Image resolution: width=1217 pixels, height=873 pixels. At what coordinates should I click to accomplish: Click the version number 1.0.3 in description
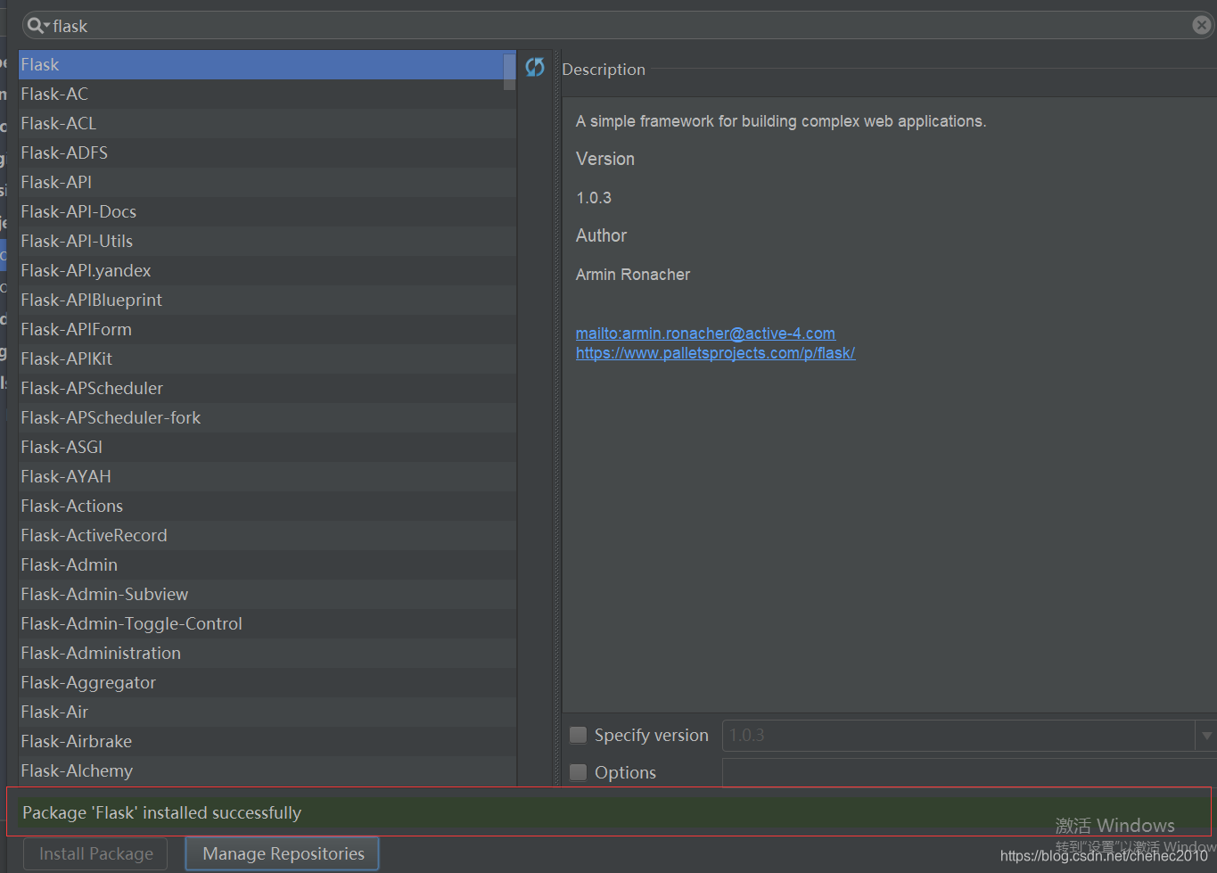click(x=594, y=198)
